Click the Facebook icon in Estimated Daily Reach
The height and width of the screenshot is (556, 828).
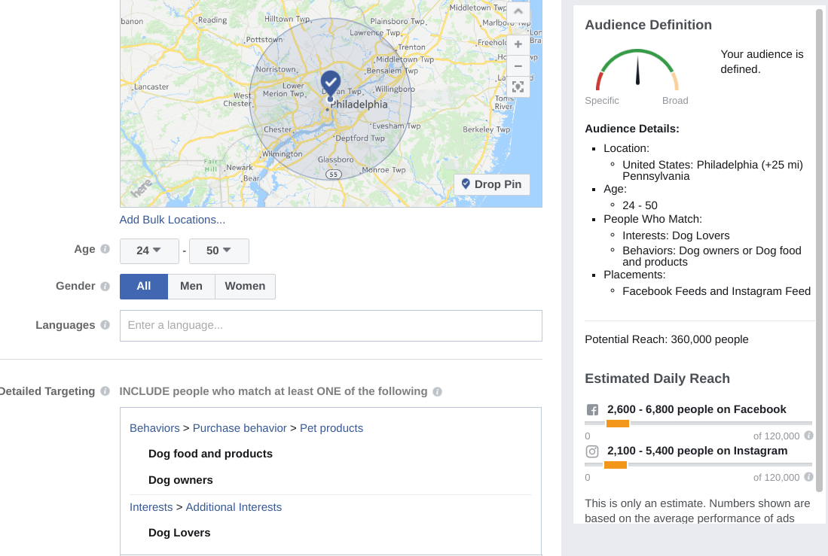593,409
